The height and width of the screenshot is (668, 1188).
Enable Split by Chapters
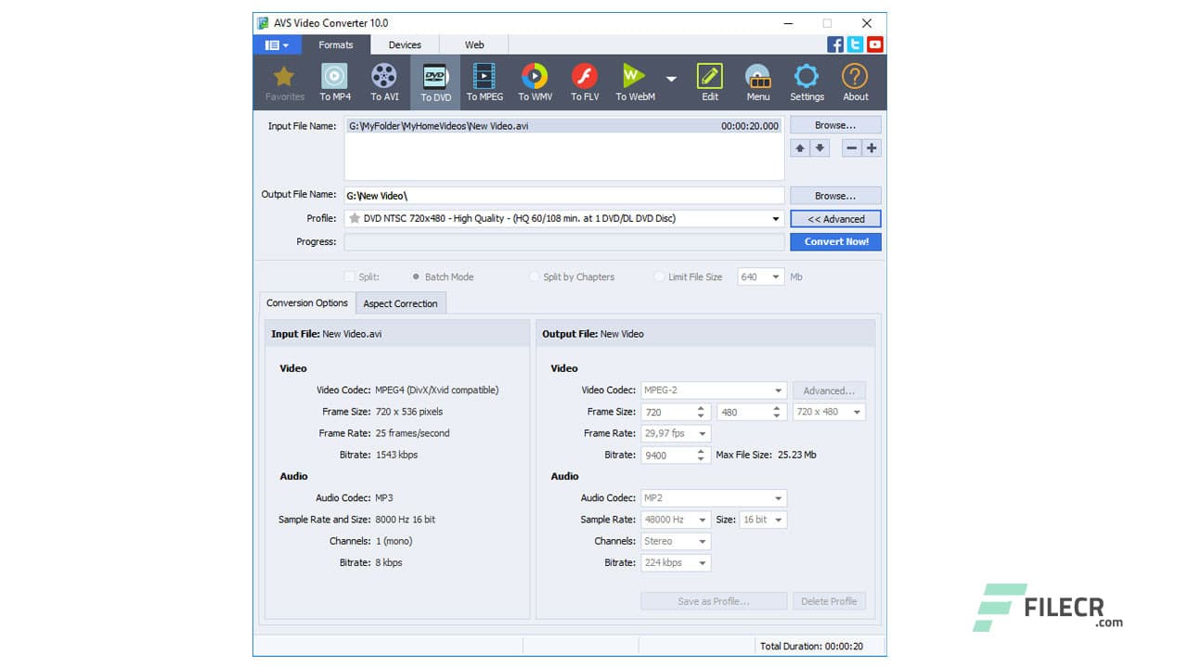(534, 276)
